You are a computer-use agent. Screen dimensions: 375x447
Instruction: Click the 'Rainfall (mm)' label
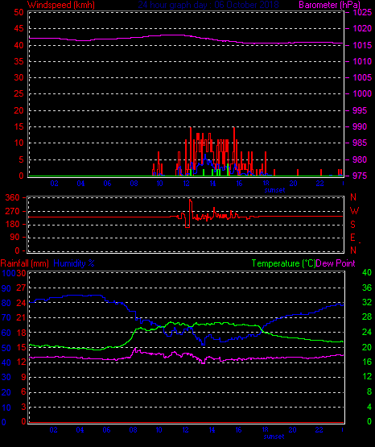24,263
